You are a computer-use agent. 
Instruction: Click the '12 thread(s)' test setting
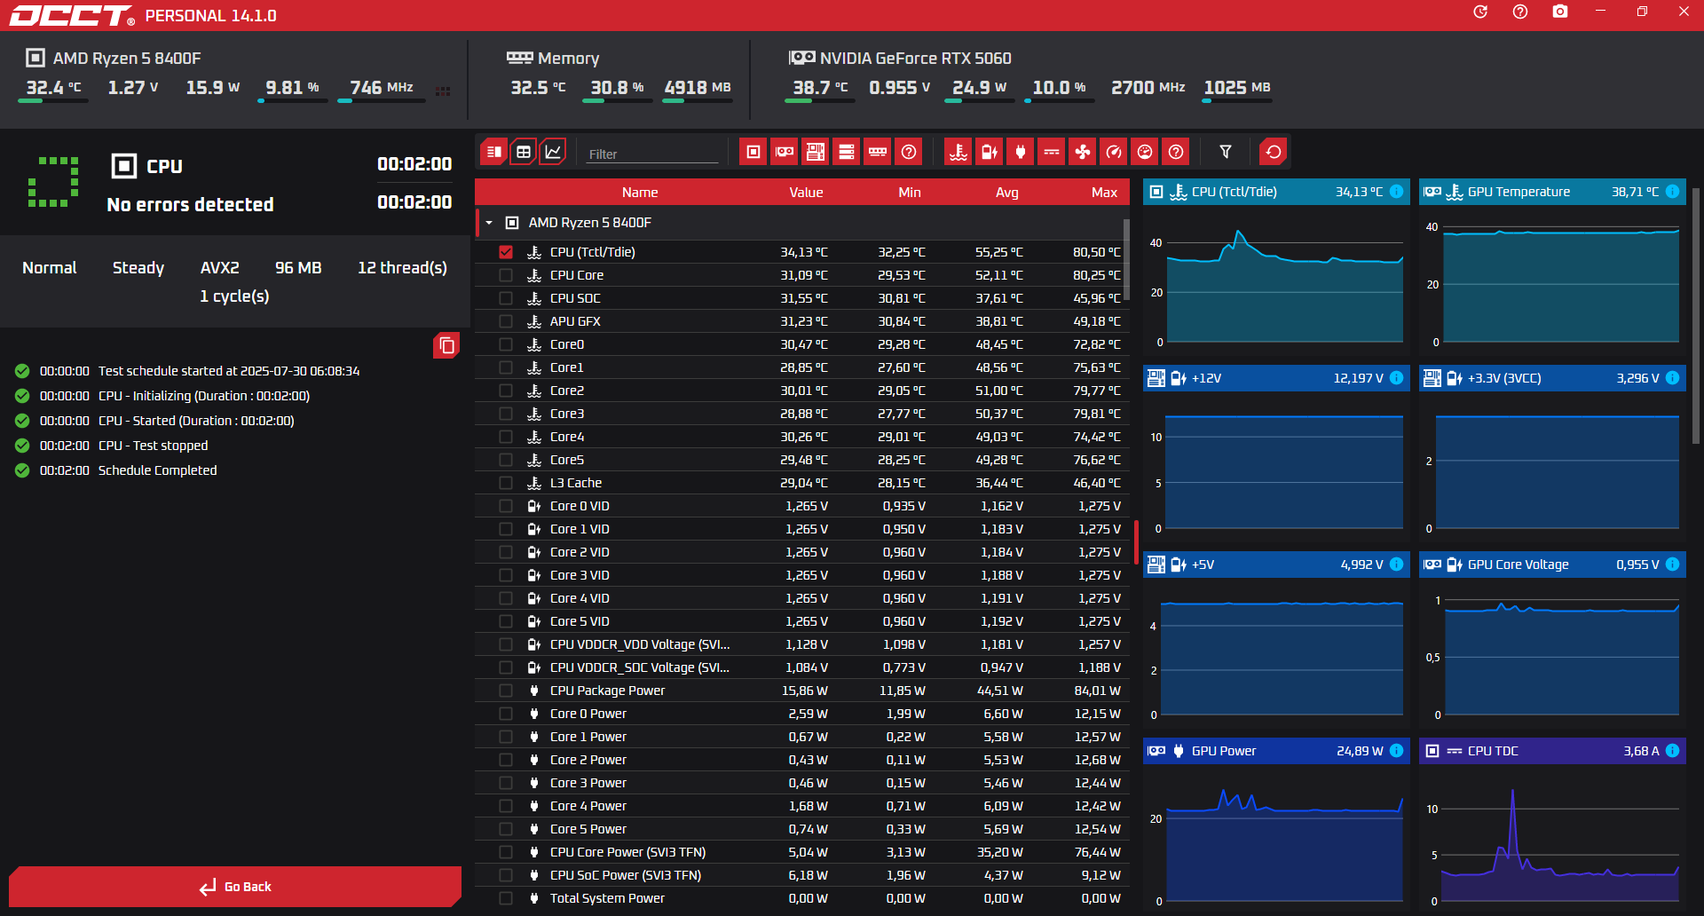click(402, 268)
